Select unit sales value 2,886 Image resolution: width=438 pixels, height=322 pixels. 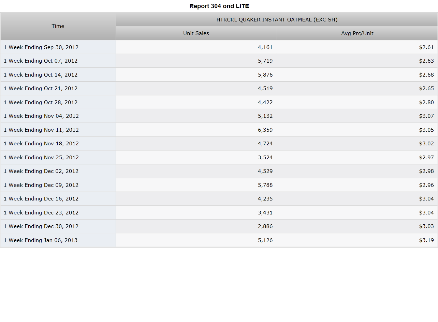[265, 226]
